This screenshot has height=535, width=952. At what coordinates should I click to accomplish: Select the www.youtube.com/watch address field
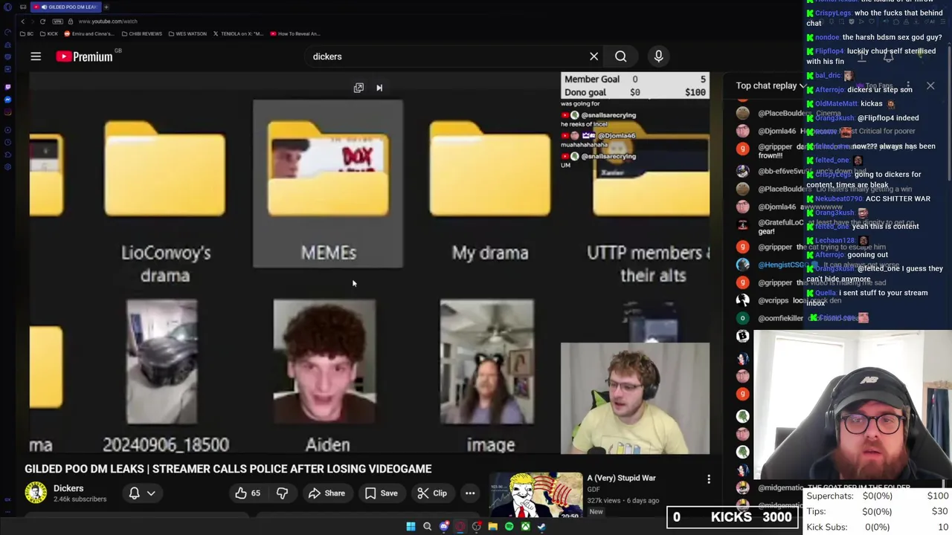pyautogui.click(x=108, y=22)
